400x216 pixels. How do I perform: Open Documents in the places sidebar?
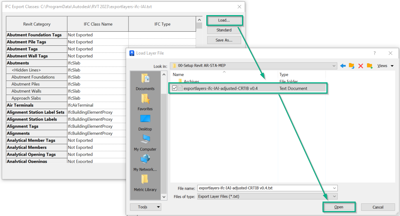145,82
